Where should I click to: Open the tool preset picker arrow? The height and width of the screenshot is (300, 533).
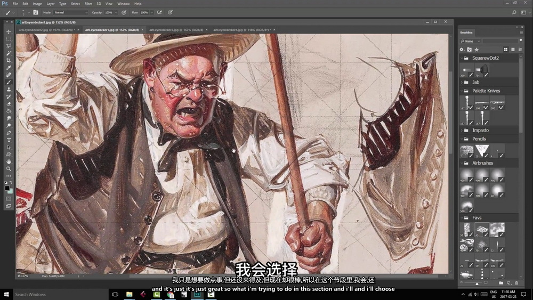[14, 13]
